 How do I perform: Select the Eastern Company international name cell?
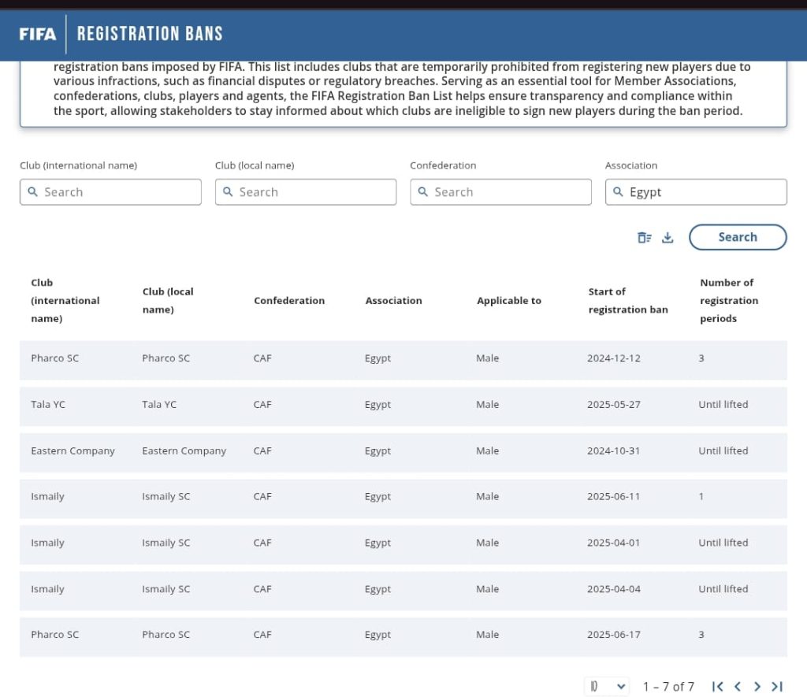tap(73, 450)
